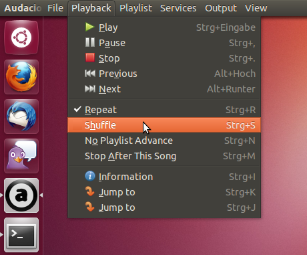Click the red Stop icon

[x=90, y=58]
